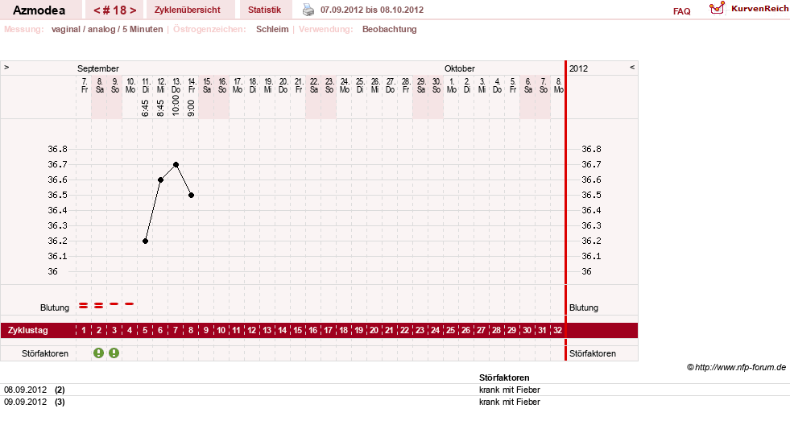The height and width of the screenshot is (425, 790).
Task: Click the Schleim value
Action: pyautogui.click(x=272, y=29)
